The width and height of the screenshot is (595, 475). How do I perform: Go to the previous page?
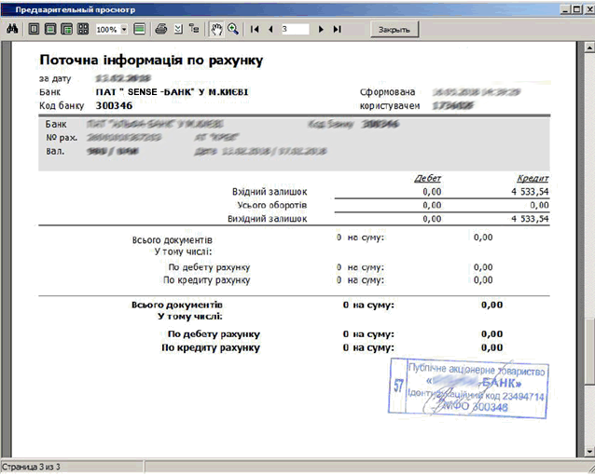(x=270, y=29)
